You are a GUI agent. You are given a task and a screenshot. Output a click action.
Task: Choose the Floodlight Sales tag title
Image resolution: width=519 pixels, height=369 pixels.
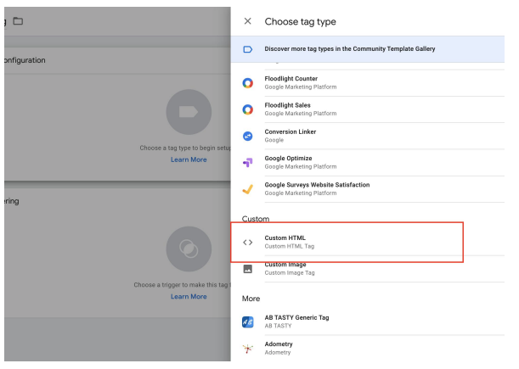287,105
